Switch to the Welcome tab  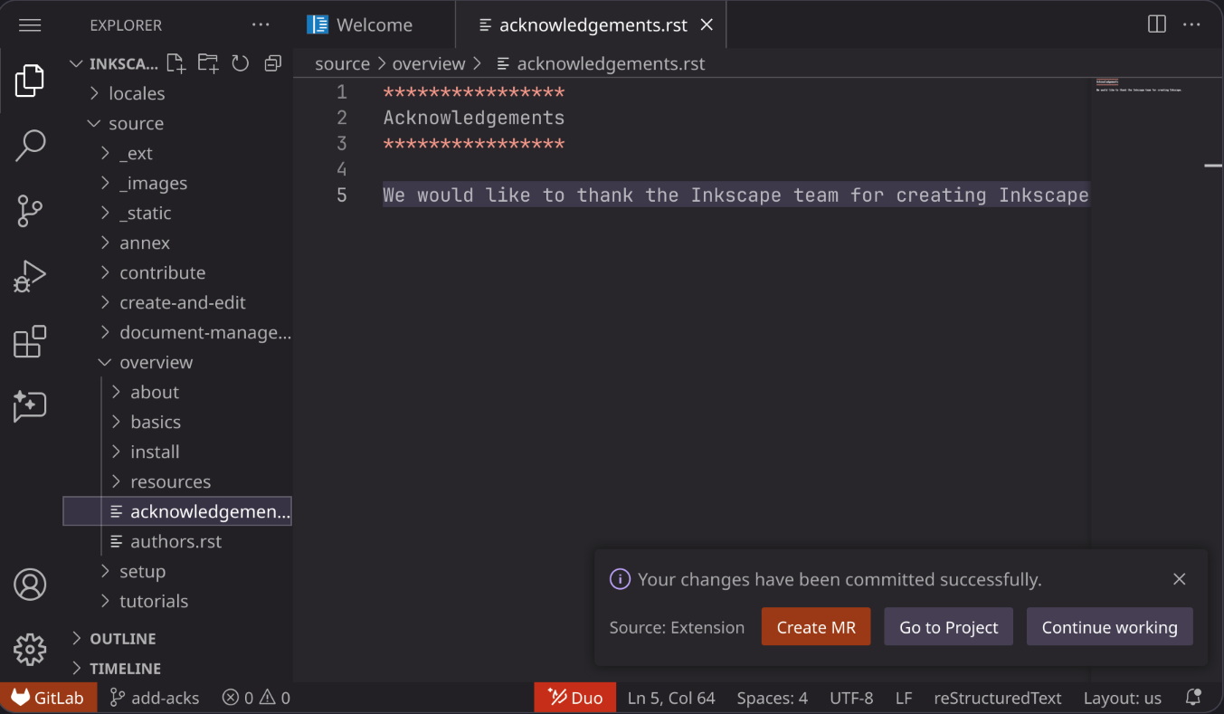tap(374, 25)
